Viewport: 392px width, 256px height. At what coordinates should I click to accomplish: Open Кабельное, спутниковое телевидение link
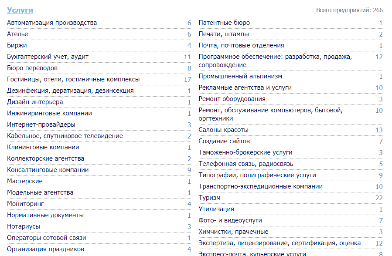[65, 136]
